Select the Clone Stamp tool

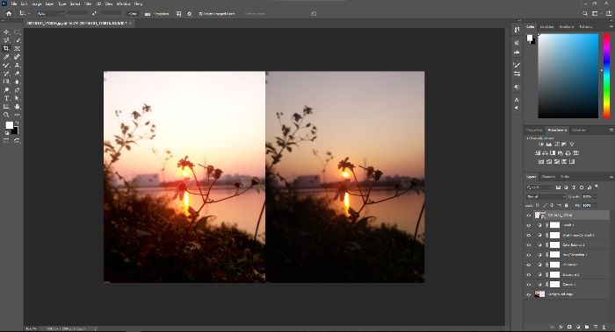coord(18,66)
